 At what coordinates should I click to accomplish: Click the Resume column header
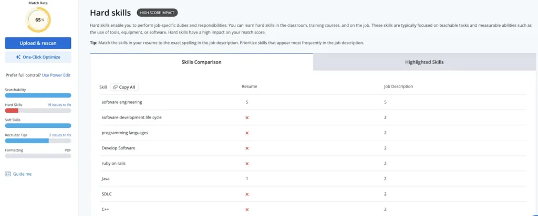pos(249,87)
